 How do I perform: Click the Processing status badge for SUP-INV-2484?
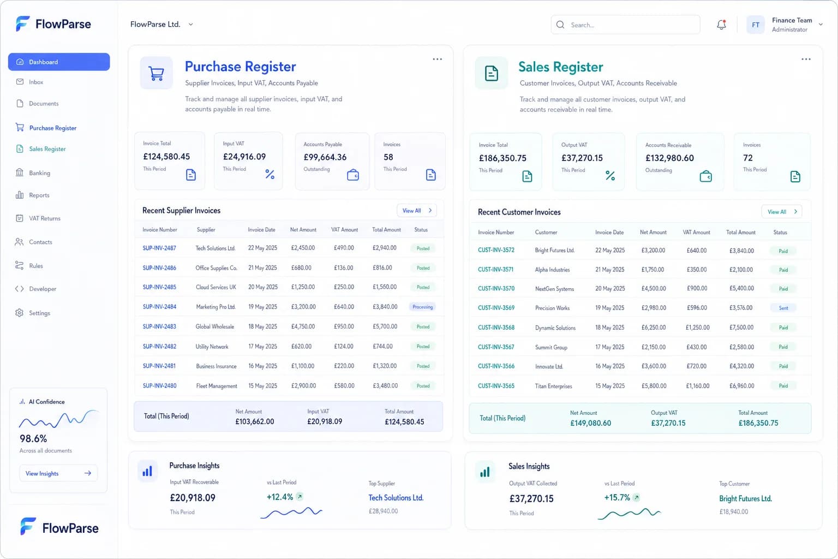coord(422,307)
